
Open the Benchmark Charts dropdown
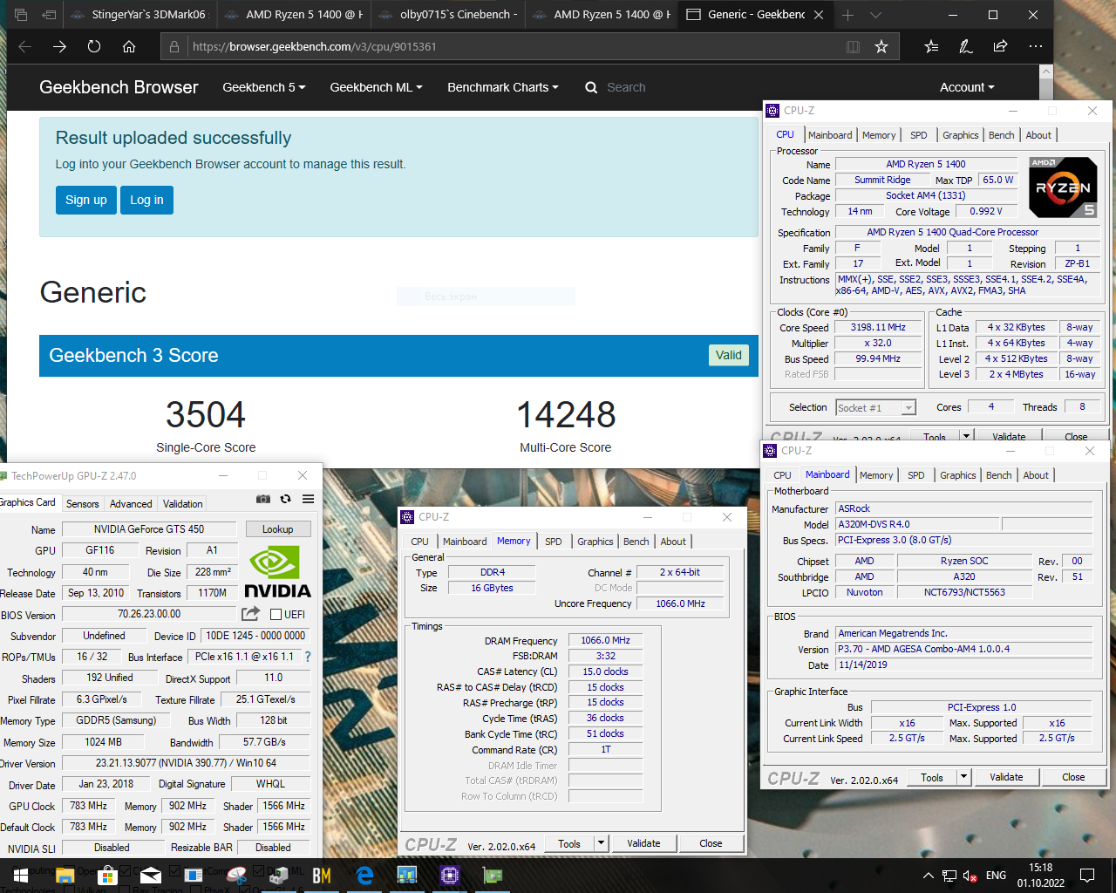pyautogui.click(x=503, y=87)
